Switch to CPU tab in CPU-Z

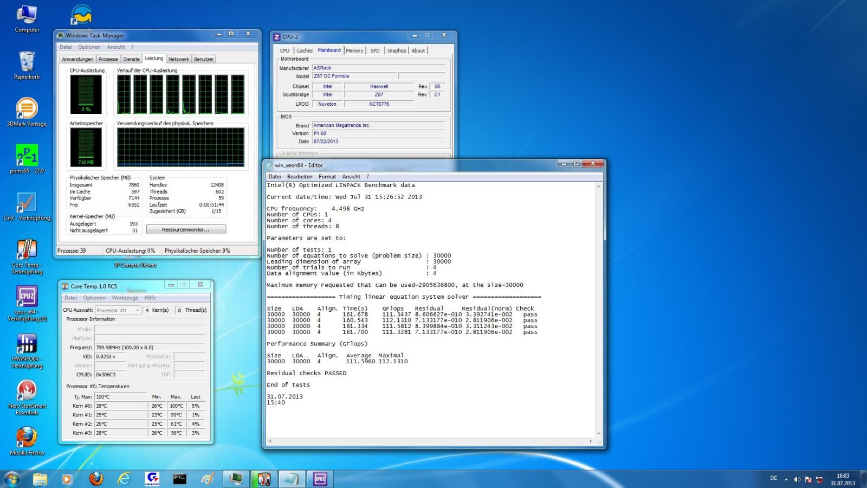[284, 50]
